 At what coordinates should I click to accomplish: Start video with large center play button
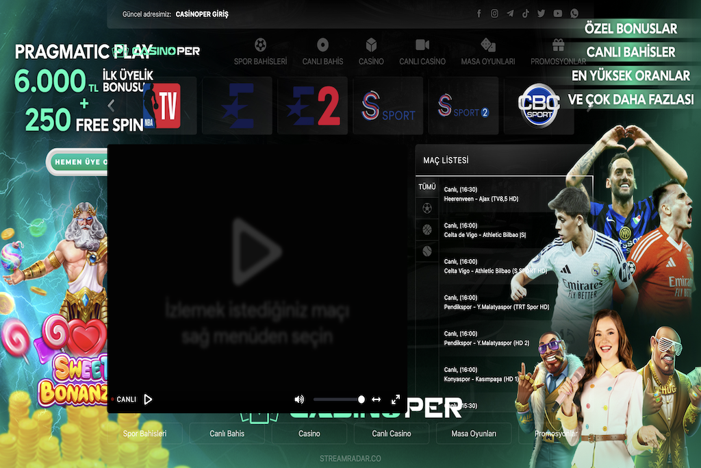pos(257,251)
